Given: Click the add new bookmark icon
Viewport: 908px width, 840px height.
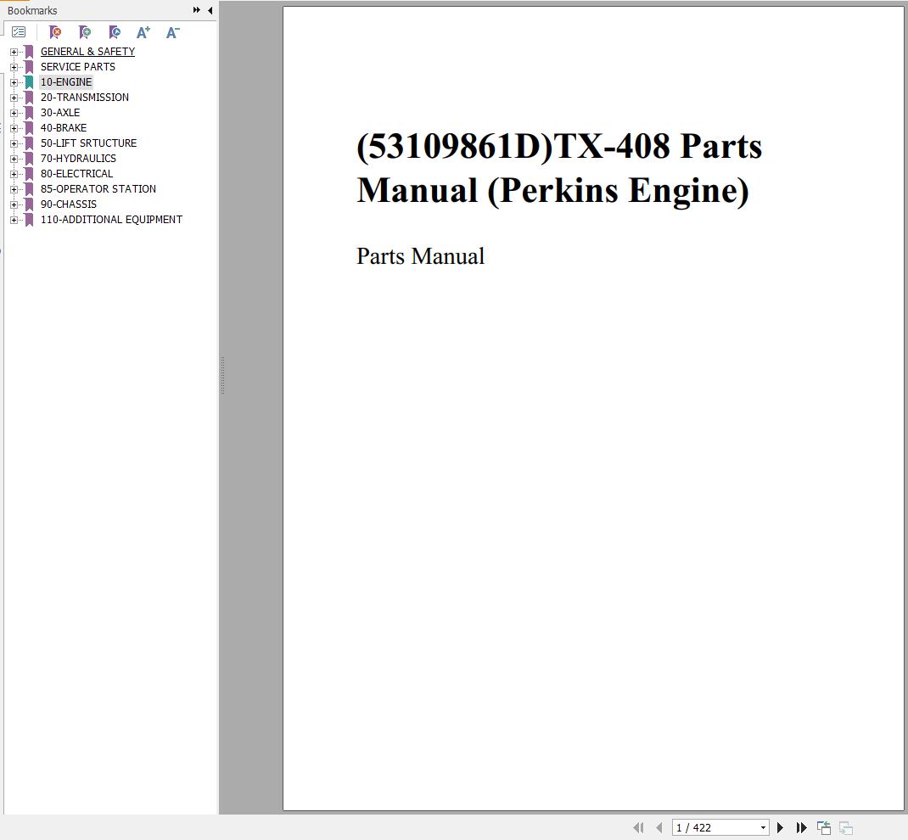Looking at the screenshot, I should tap(85, 32).
